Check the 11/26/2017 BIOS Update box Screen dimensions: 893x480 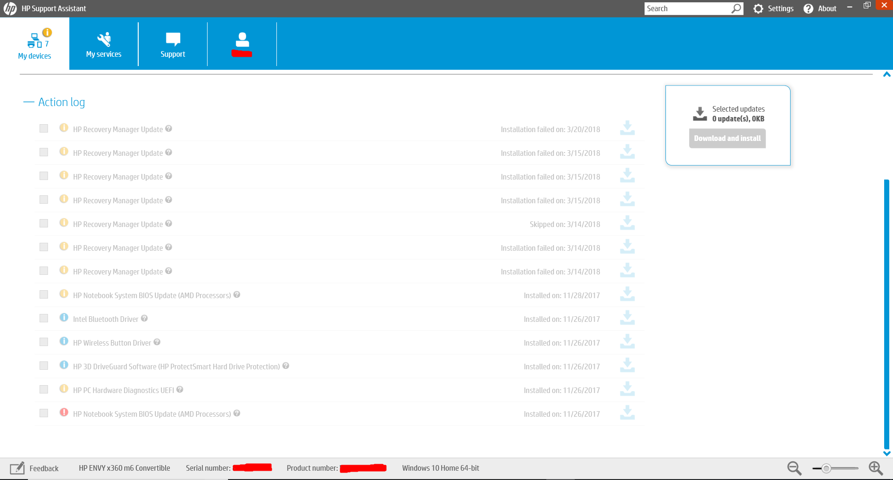click(44, 413)
